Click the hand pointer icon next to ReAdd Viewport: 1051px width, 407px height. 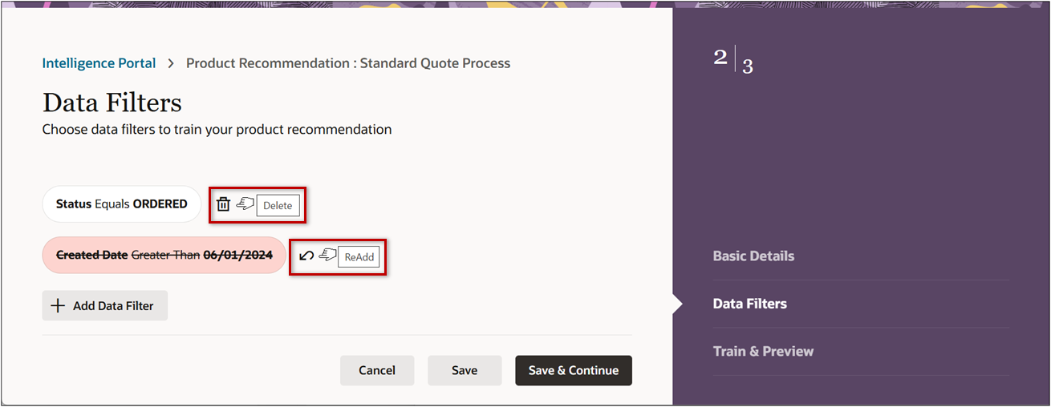(x=327, y=256)
